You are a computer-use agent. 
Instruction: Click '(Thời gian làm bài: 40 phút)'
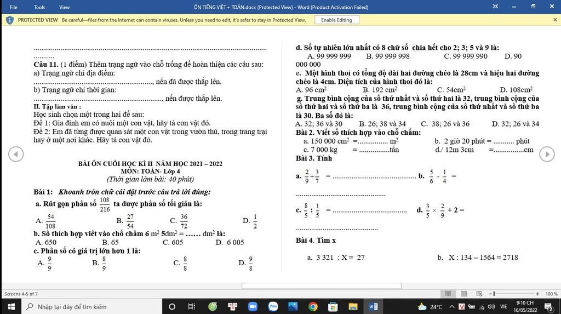[150, 179]
